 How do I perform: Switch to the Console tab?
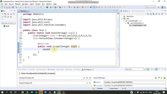tap(51, 69)
